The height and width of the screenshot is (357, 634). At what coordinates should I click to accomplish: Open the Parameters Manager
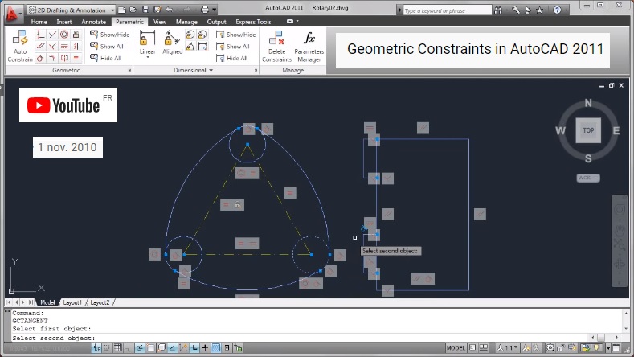[309, 47]
